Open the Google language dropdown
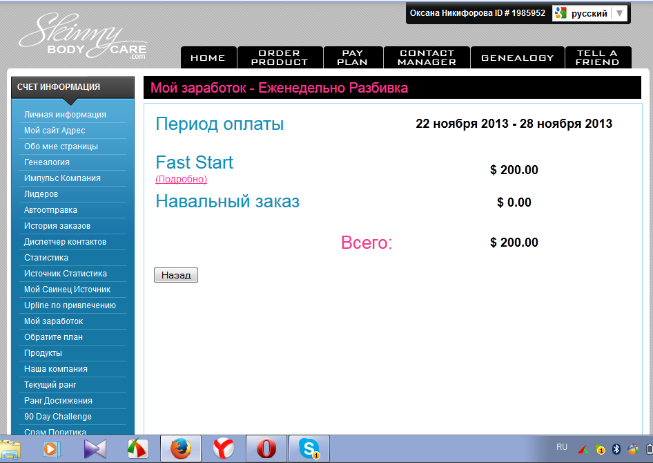Viewport: 653px width, 463px height. [x=589, y=13]
